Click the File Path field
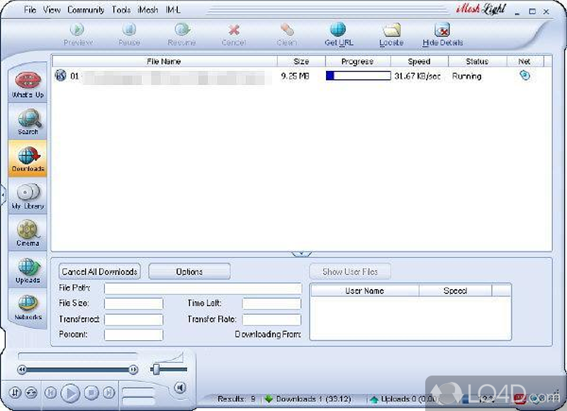 point(203,288)
